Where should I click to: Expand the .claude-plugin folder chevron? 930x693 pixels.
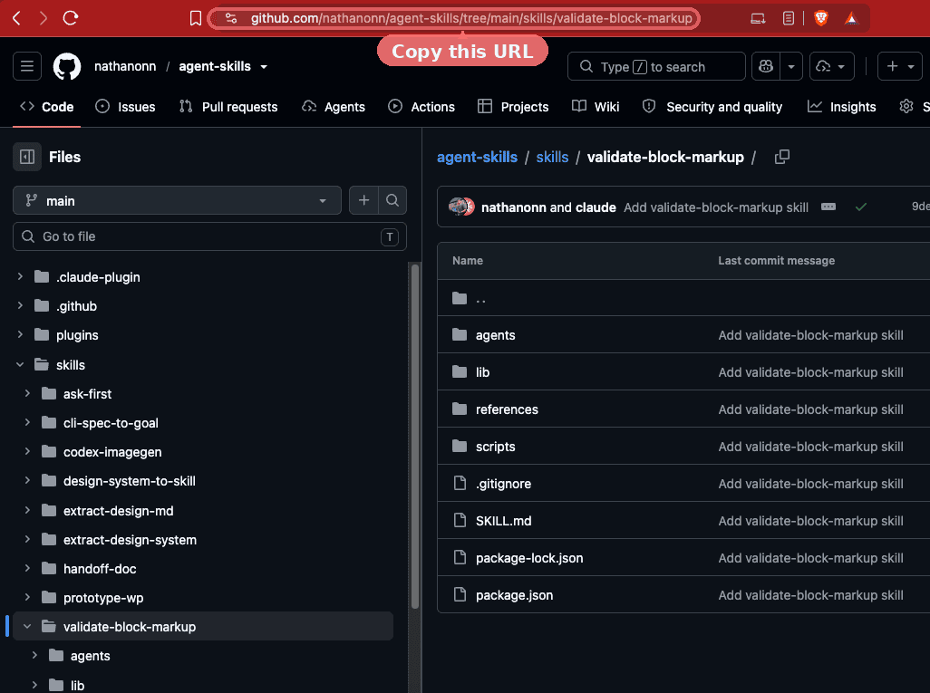point(20,276)
